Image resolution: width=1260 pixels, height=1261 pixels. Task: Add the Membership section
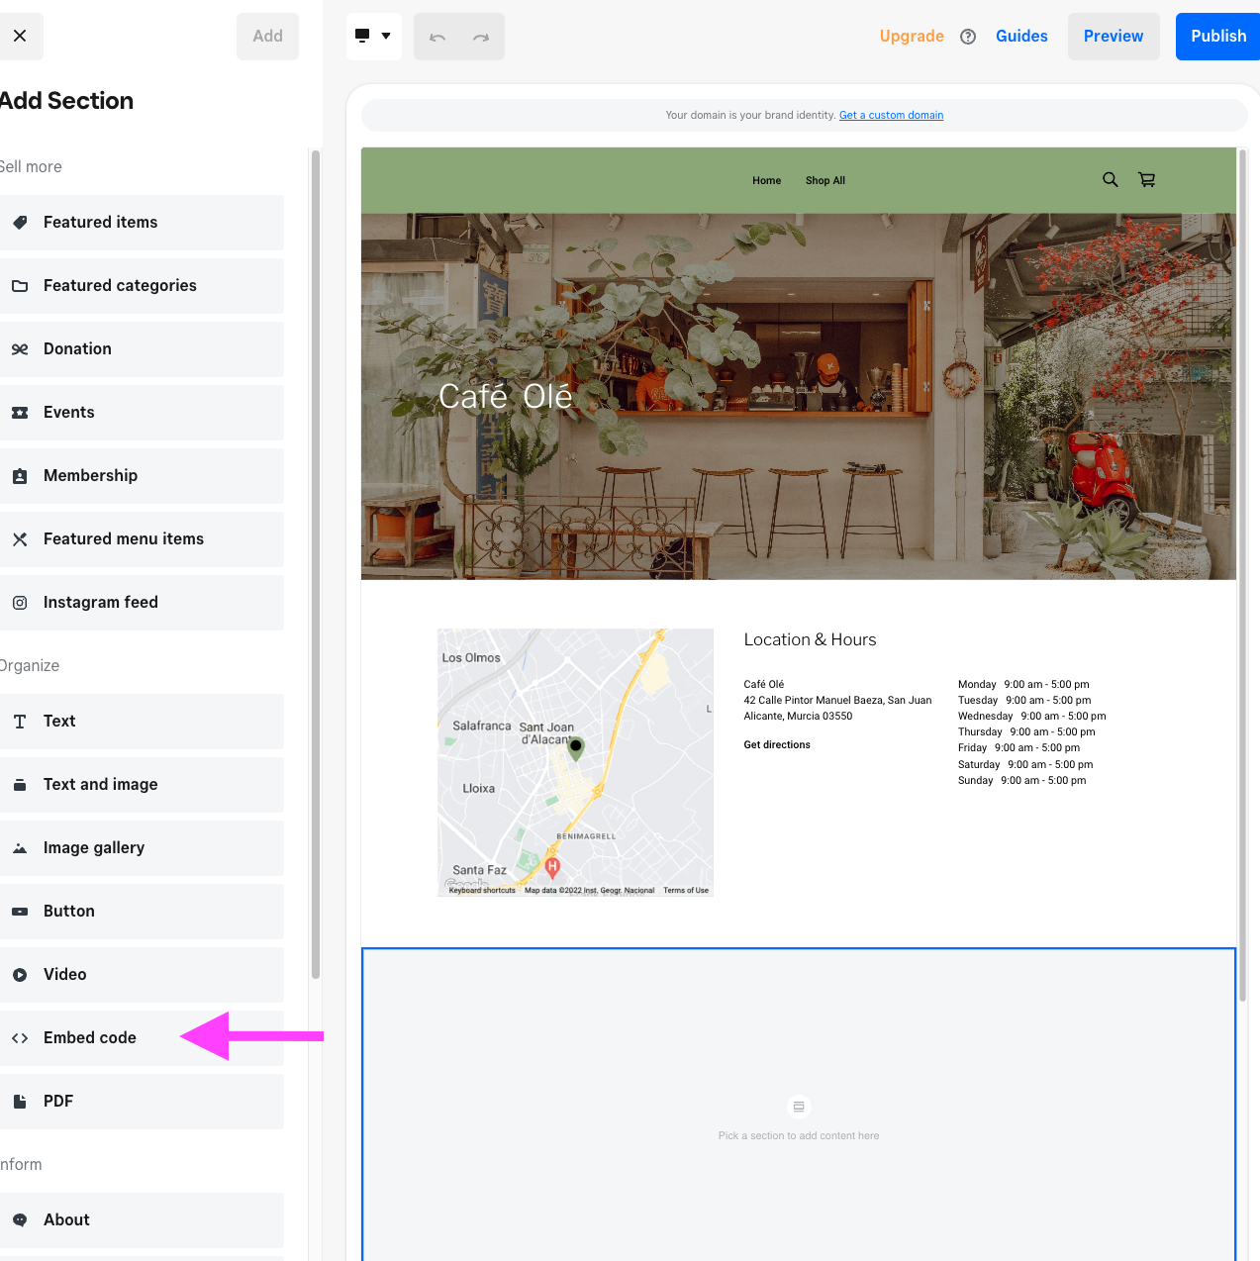point(142,475)
